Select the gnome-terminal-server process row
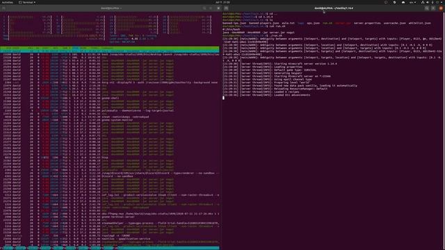 tap(110, 217)
